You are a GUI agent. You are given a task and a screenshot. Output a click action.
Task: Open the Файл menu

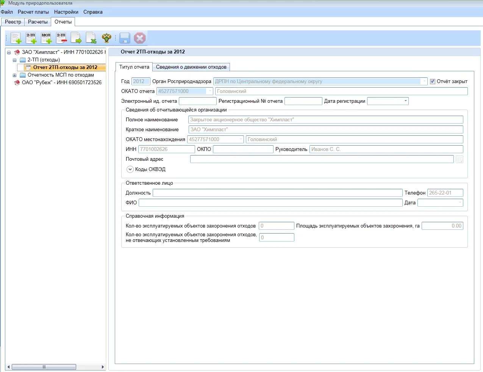(7, 12)
